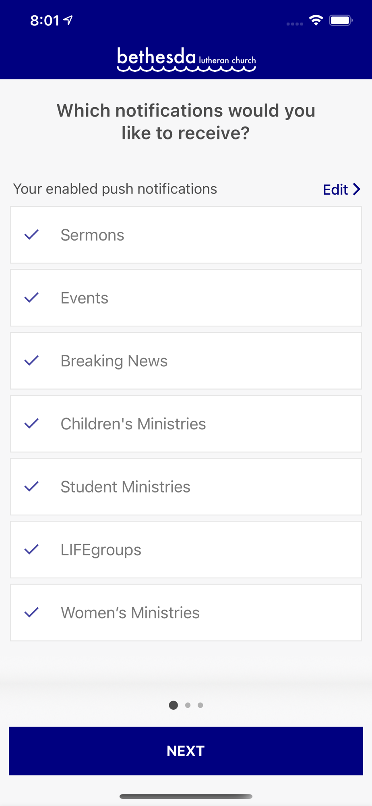Disable the LIFEgroups checkmark
Screen dimensions: 372x806
[x=31, y=549]
